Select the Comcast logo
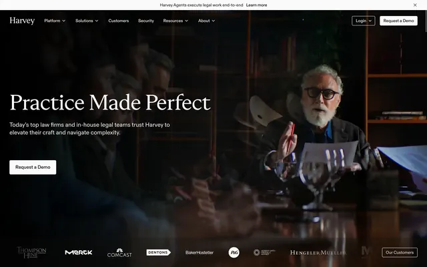Viewport: 427px width, 267px height. pyautogui.click(x=119, y=253)
